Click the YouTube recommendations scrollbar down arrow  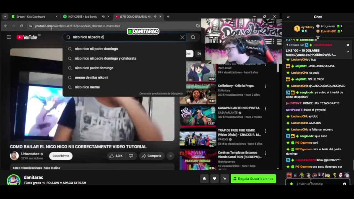click(278, 168)
